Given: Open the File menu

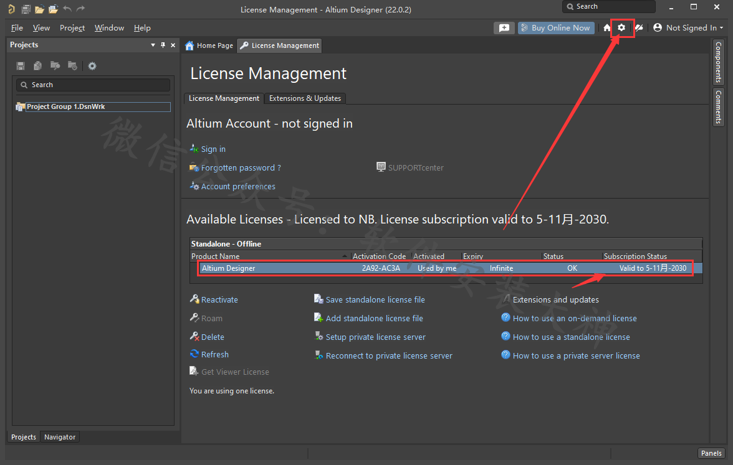Looking at the screenshot, I should point(17,28).
